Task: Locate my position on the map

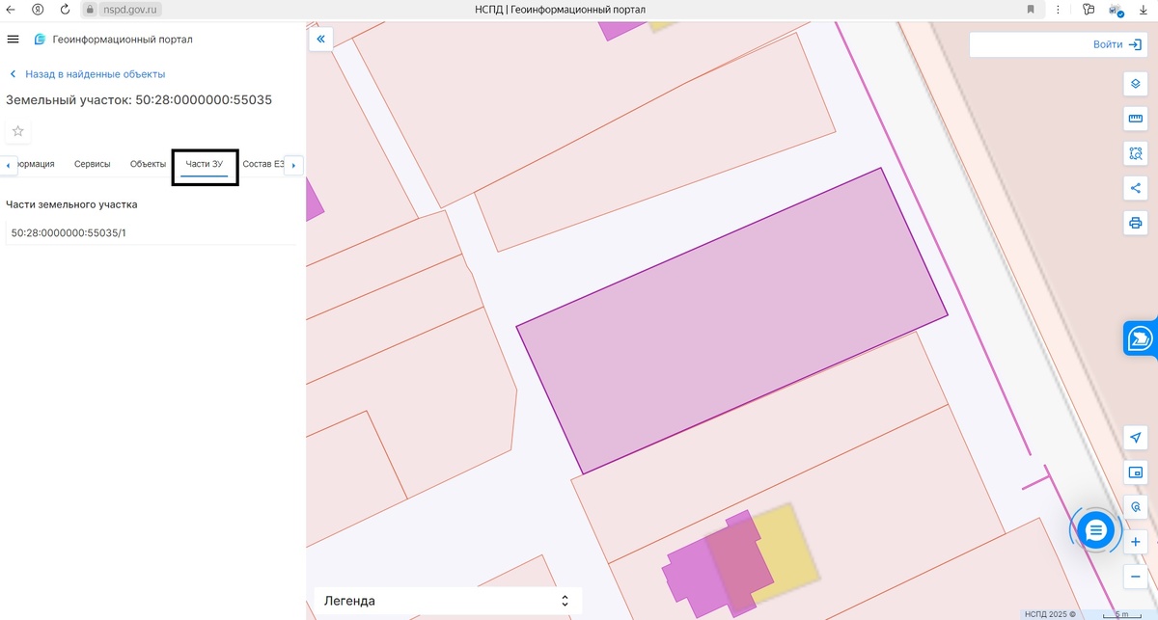Action: pos(1136,438)
